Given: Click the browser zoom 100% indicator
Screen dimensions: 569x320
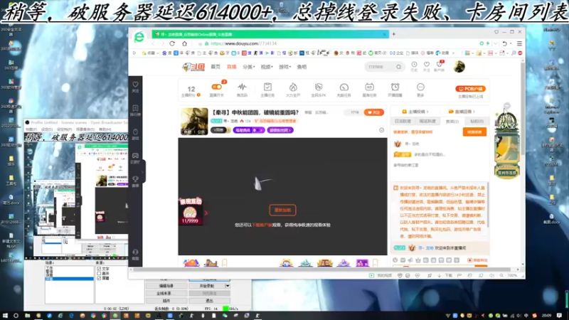Looking at the screenshot, I should (x=512, y=276).
